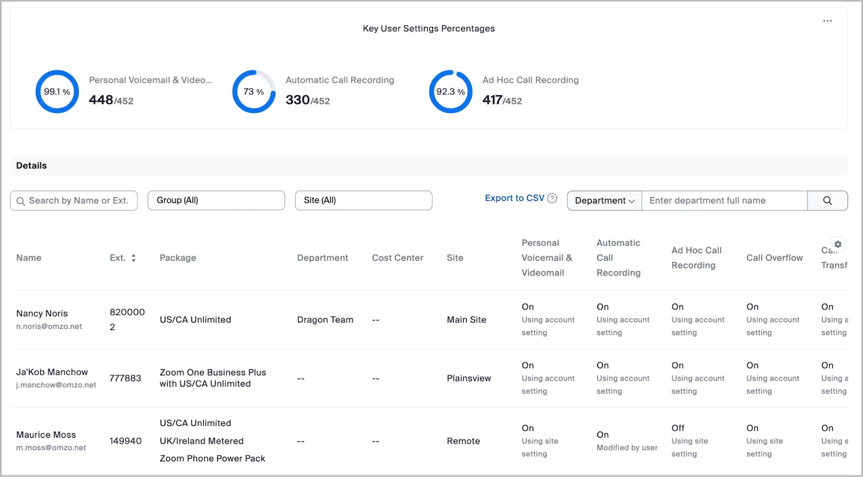Open user Nancy Noris
The width and height of the screenshot is (863, 477).
[x=42, y=313]
